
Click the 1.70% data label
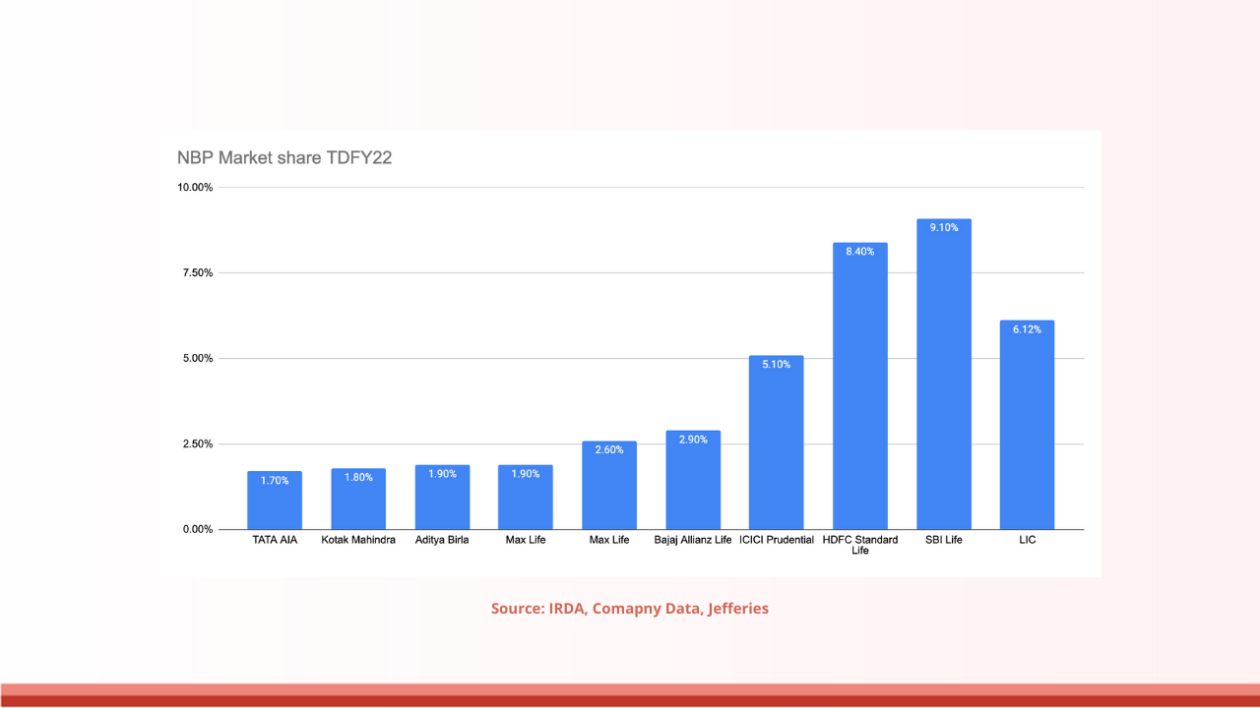[x=275, y=481]
